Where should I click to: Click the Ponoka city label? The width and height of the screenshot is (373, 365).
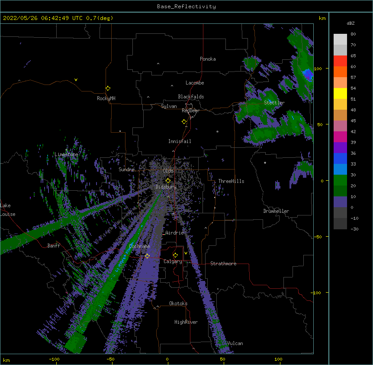click(208, 59)
